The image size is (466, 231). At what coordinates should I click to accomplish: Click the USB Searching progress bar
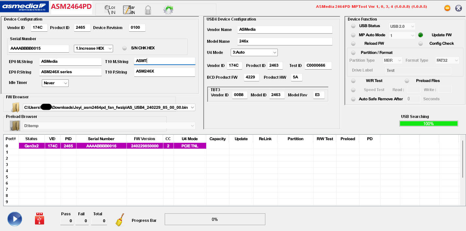click(x=428, y=124)
